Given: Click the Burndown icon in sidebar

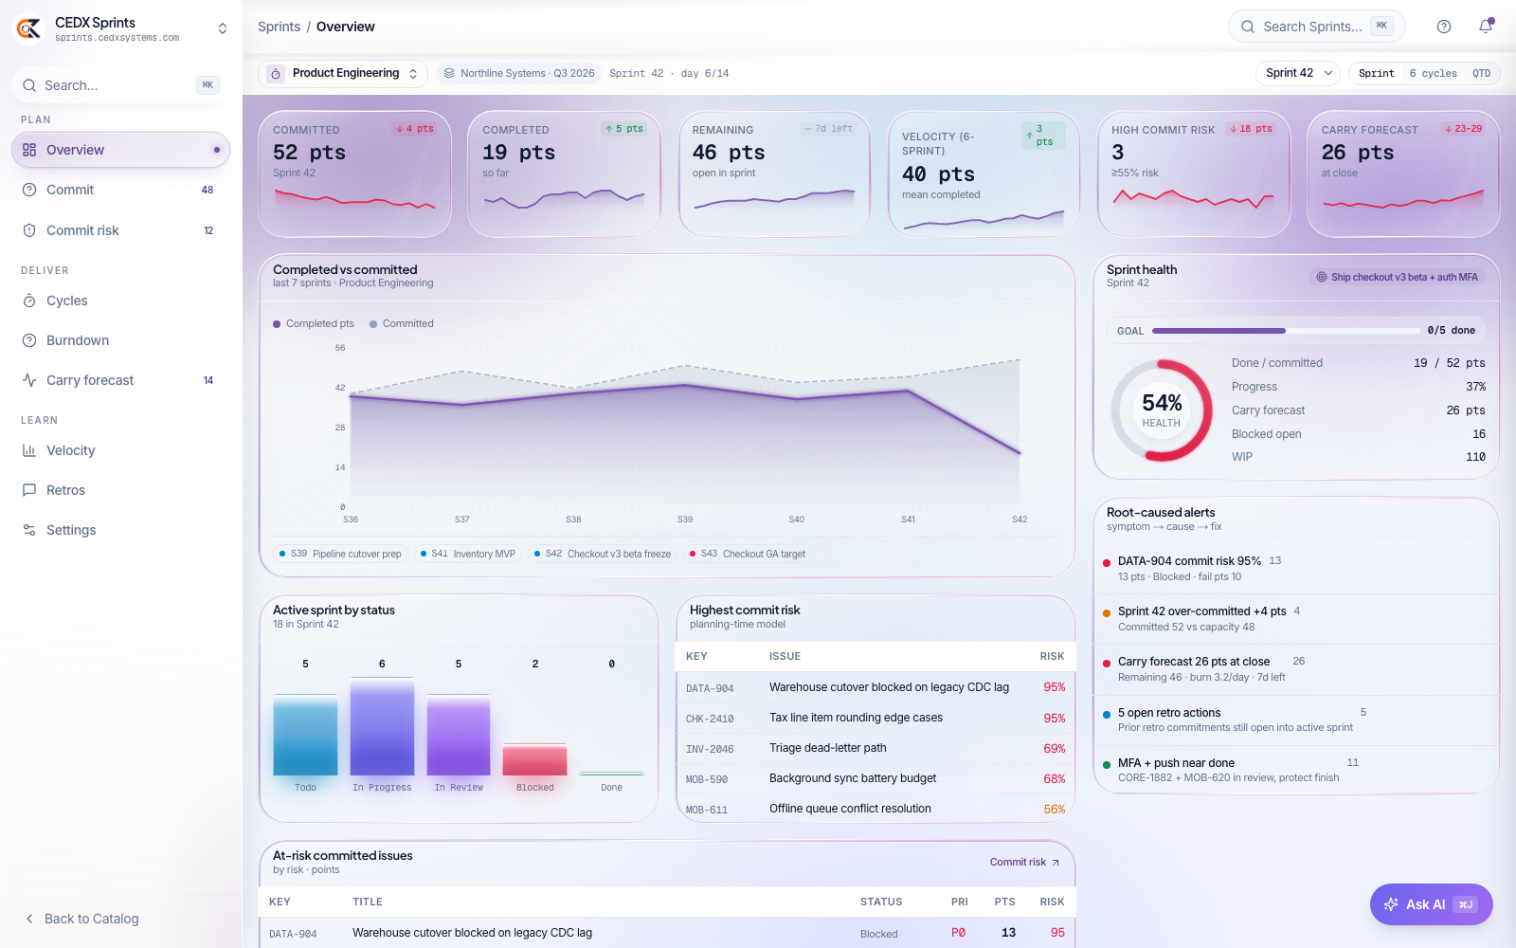Looking at the screenshot, I should pos(29,340).
